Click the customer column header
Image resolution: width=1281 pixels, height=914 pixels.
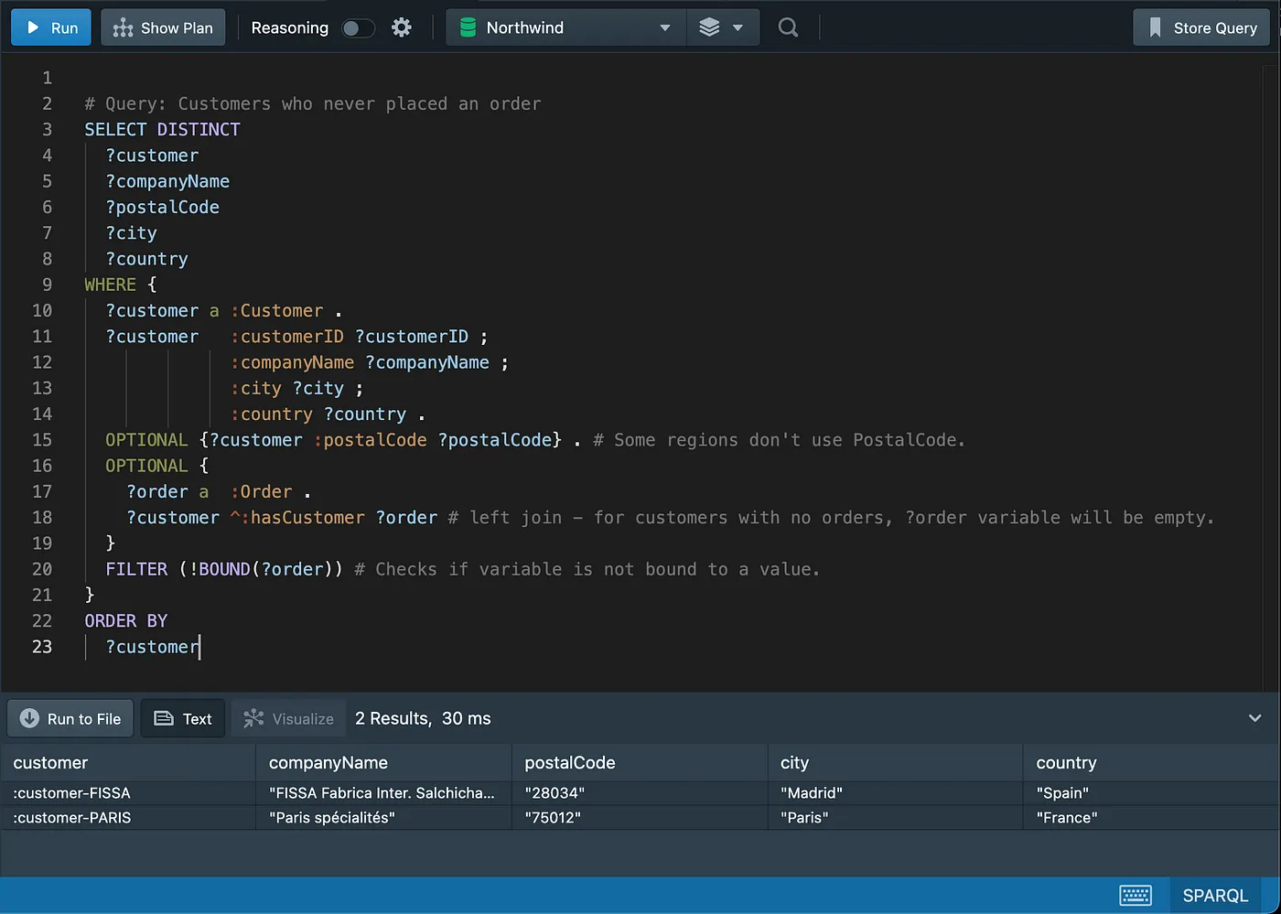coord(128,762)
